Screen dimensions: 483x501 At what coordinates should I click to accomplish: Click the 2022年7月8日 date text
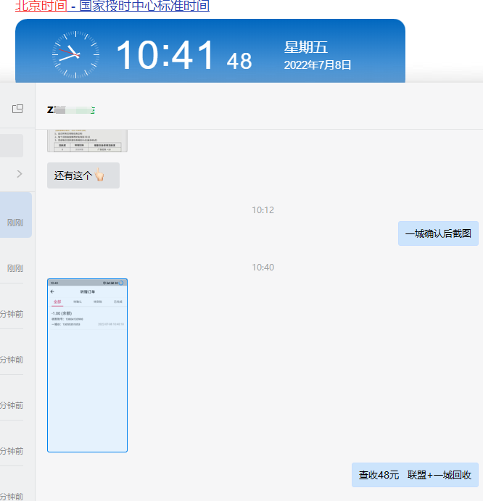pos(318,65)
